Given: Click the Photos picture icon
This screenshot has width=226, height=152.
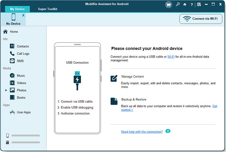Looking at the screenshot, I should point(12,90).
